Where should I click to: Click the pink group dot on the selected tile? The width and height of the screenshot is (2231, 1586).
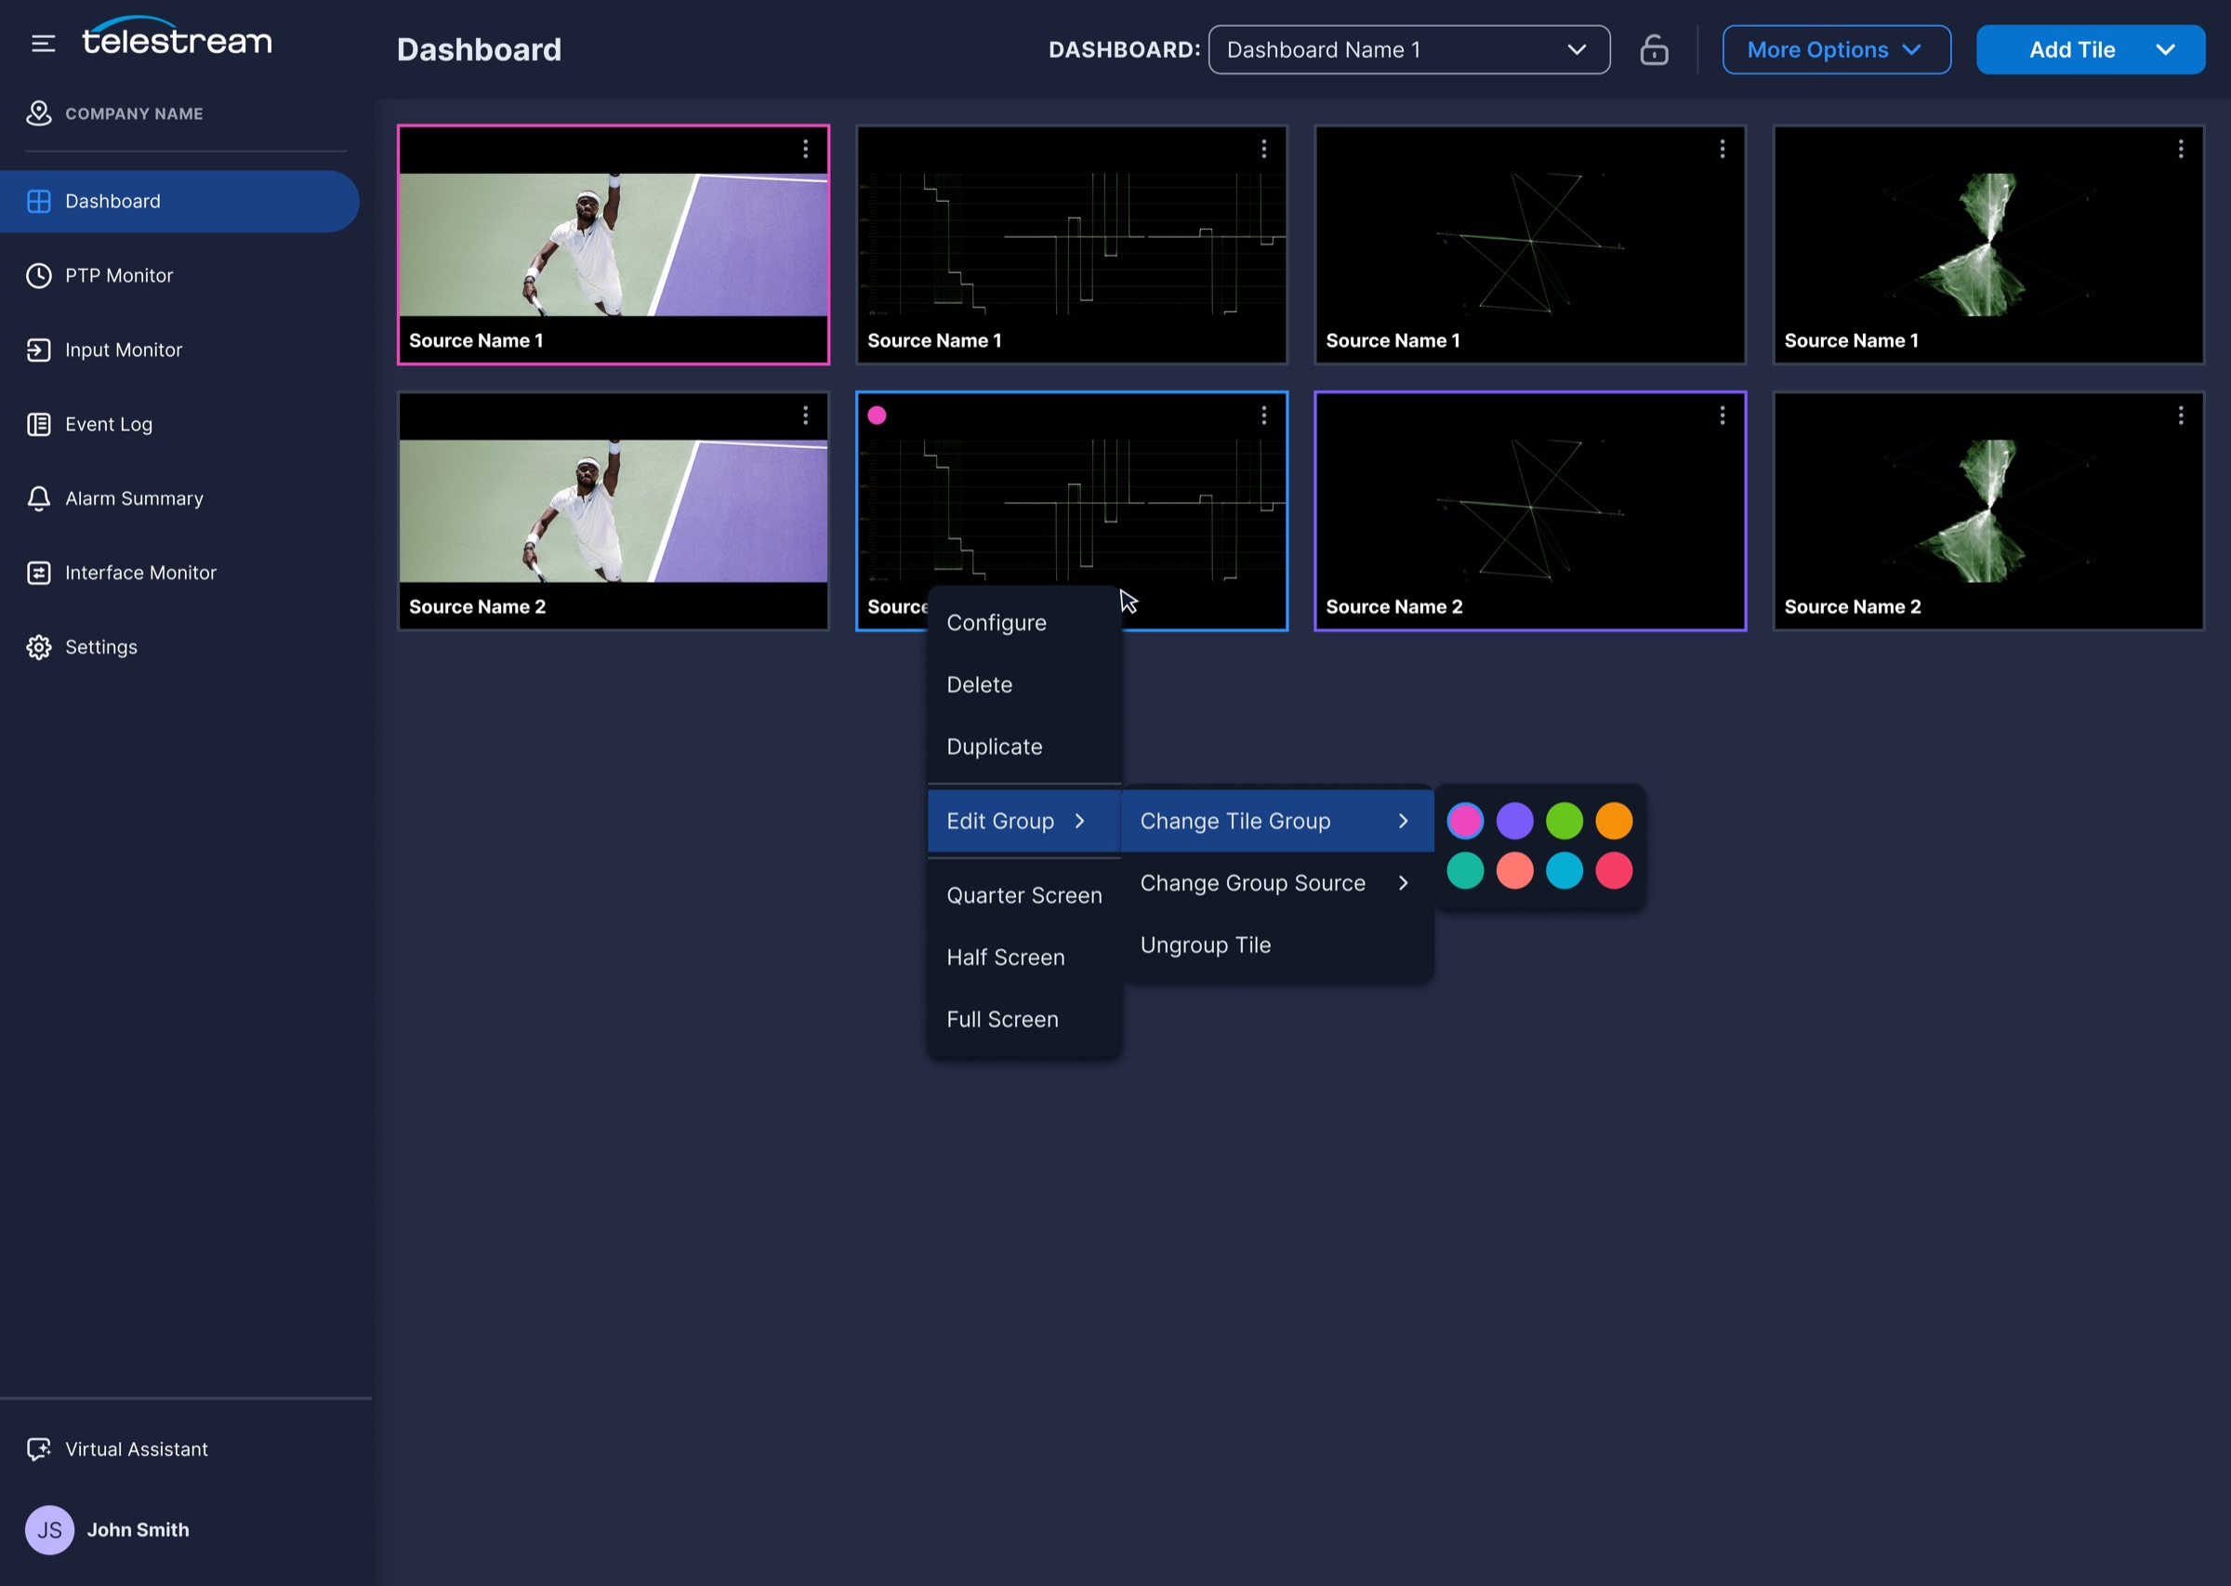click(x=877, y=415)
